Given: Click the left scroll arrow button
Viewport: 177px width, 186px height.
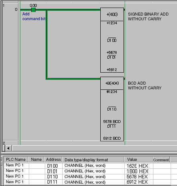Looking at the screenshot, I should (8, 148).
